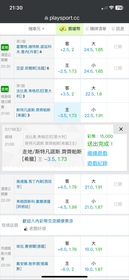Select 客 +3.5, 2 for 法比奧.弗格尼尼
Image resolution: width=129 pixels, height=280 pixels.
pyautogui.click(x=67, y=91)
